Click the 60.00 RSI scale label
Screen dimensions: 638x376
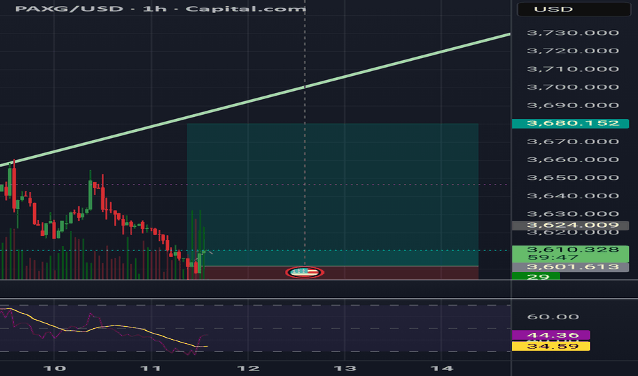[553, 317]
